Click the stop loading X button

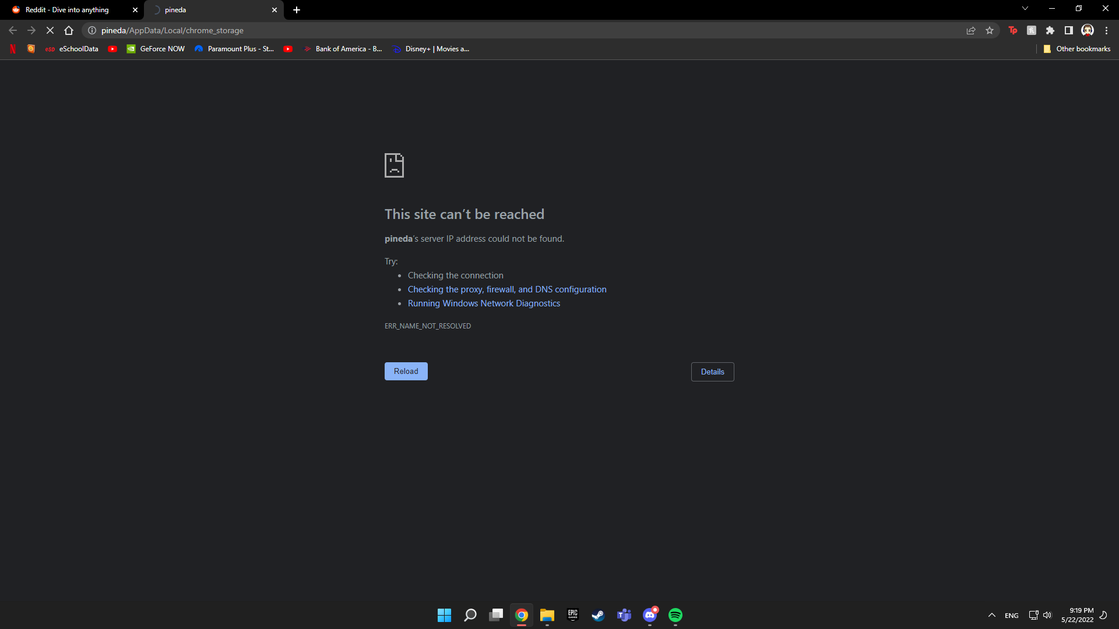click(50, 30)
